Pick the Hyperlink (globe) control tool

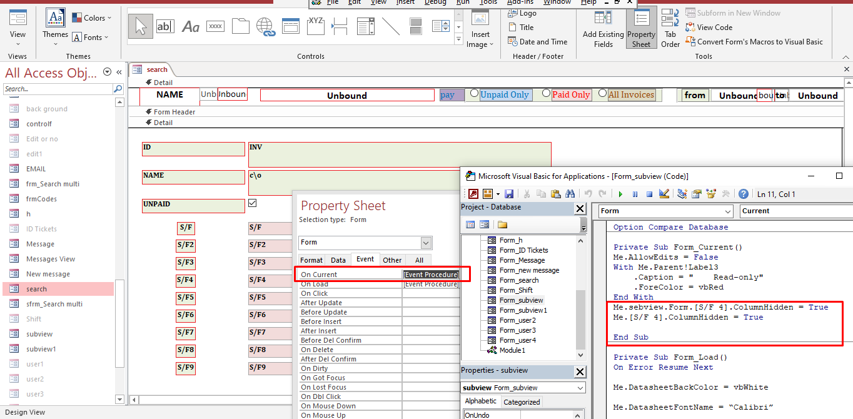[x=266, y=26]
